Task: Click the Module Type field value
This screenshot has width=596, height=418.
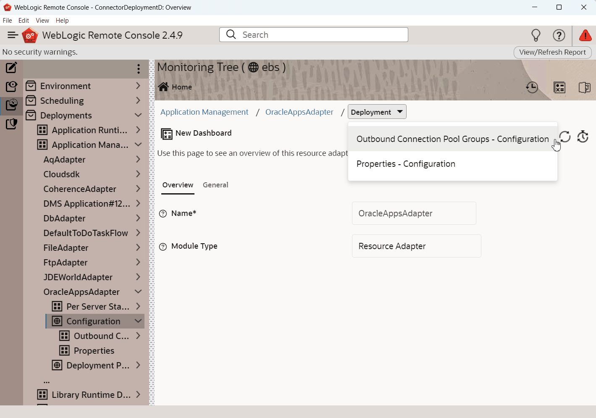Action: 416,246
